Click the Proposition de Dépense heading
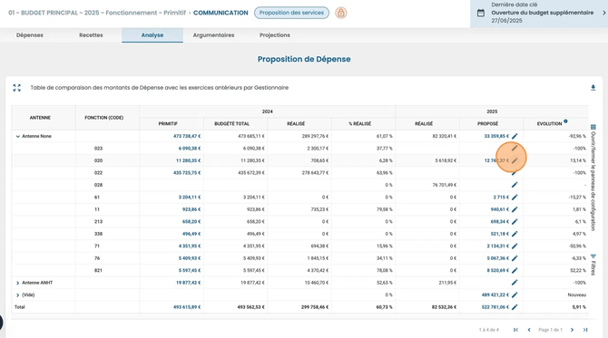The width and height of the screenshot is (608, 338). tap(304, 59)
